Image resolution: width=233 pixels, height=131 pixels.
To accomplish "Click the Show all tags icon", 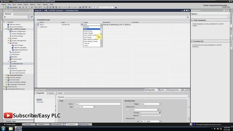I will coord(13,45).
